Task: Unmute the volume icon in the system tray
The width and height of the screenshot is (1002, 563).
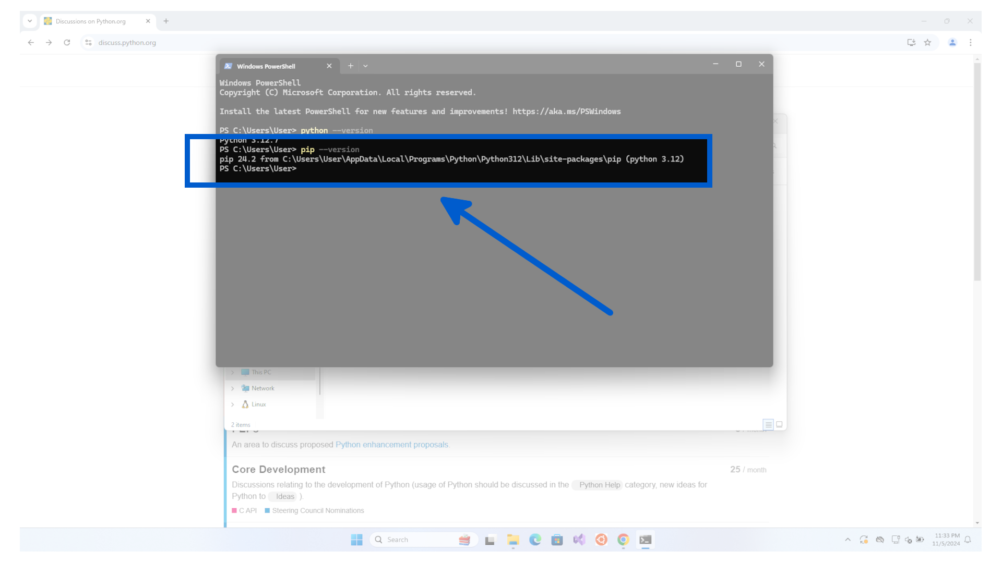Action: [x=908, y=540]
